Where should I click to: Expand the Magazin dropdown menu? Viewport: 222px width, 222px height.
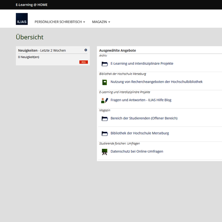click(101, 22)
